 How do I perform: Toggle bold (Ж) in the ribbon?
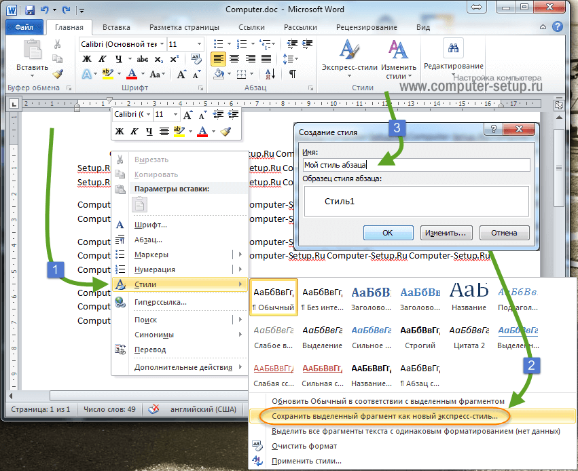tap(86, 59)
